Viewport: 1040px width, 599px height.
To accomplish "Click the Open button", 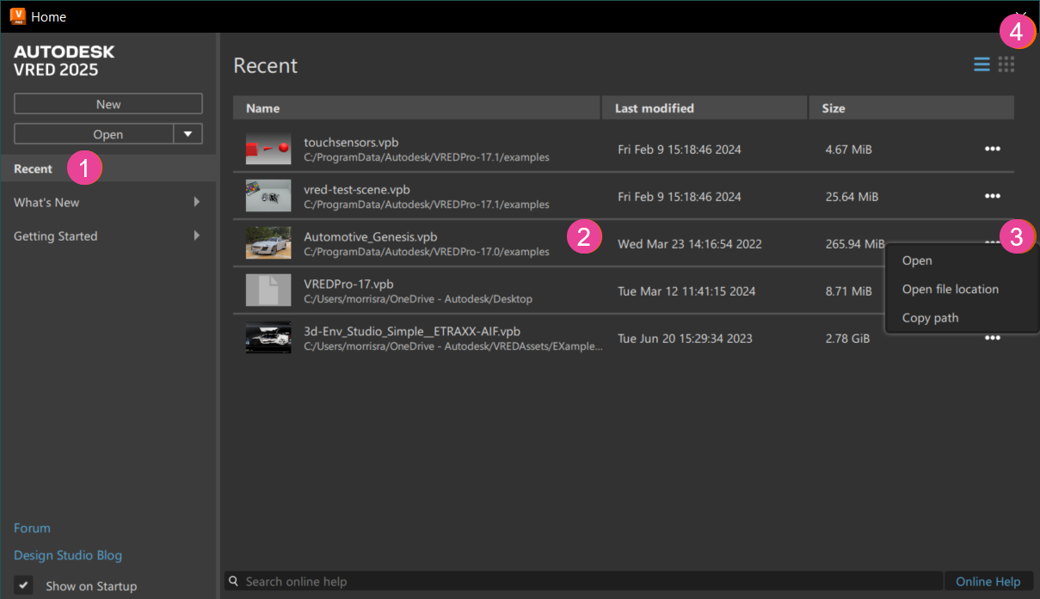I will tap(95, 134).
